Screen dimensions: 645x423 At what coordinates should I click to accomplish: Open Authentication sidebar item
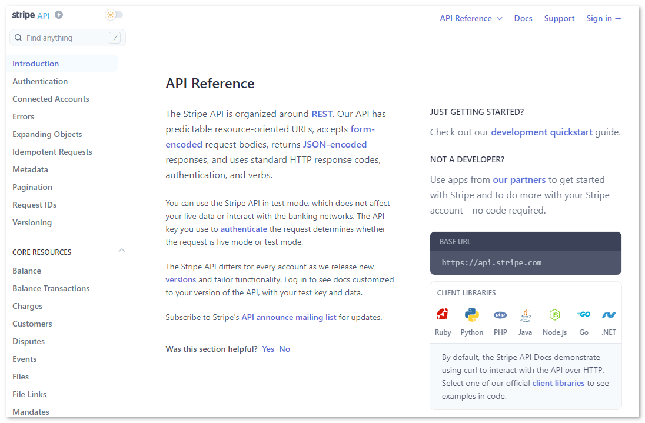coord(40,81)
